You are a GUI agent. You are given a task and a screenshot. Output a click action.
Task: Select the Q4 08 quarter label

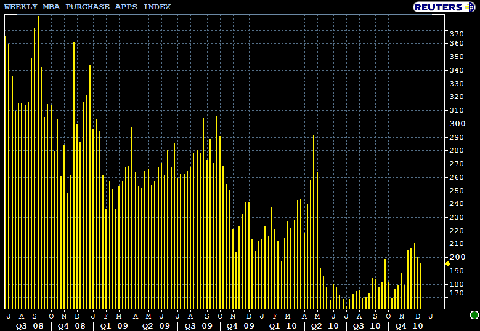tap(71, 325)
